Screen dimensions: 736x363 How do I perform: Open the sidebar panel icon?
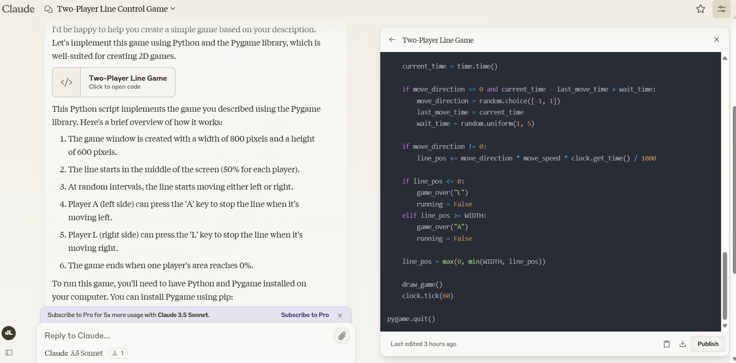click(9, 353)
